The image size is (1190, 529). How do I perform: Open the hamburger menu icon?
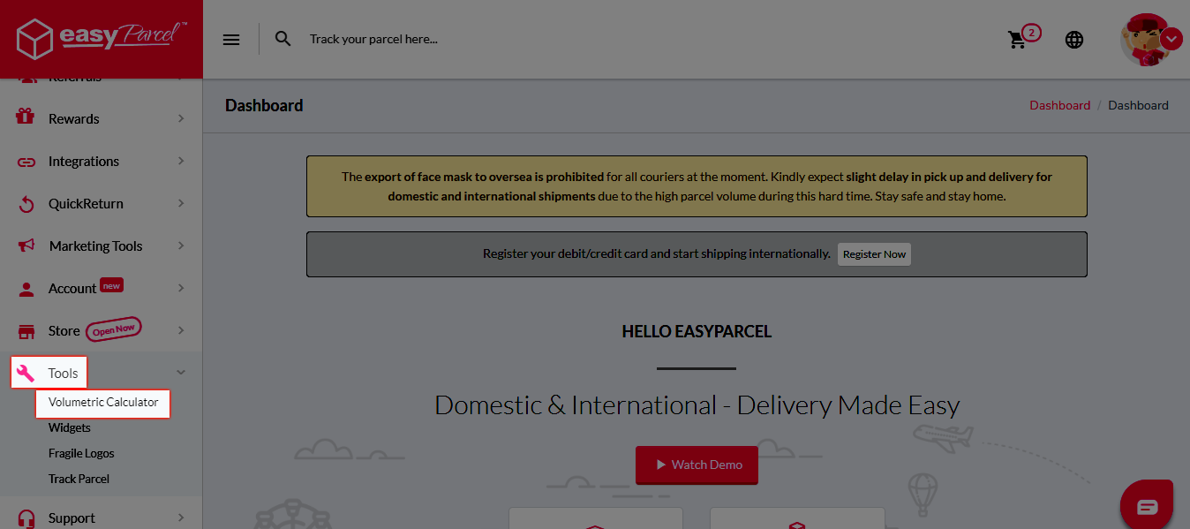coord(230,39)
